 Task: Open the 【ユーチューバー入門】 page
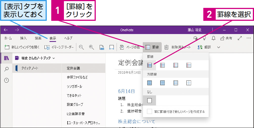coord(83,123)
